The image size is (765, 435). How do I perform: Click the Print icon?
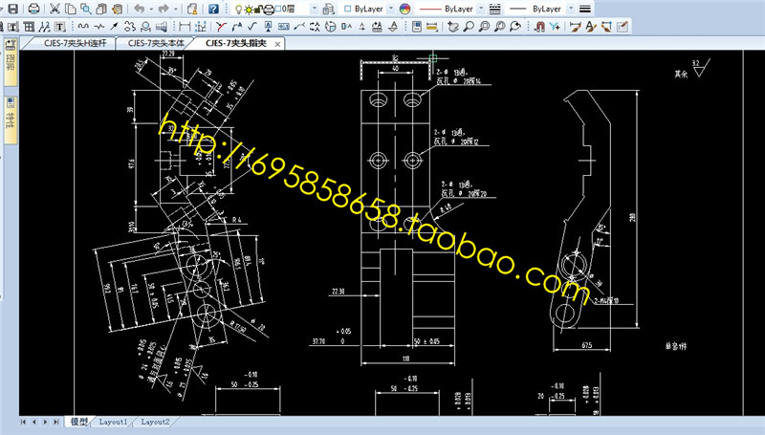click(33, 9)
